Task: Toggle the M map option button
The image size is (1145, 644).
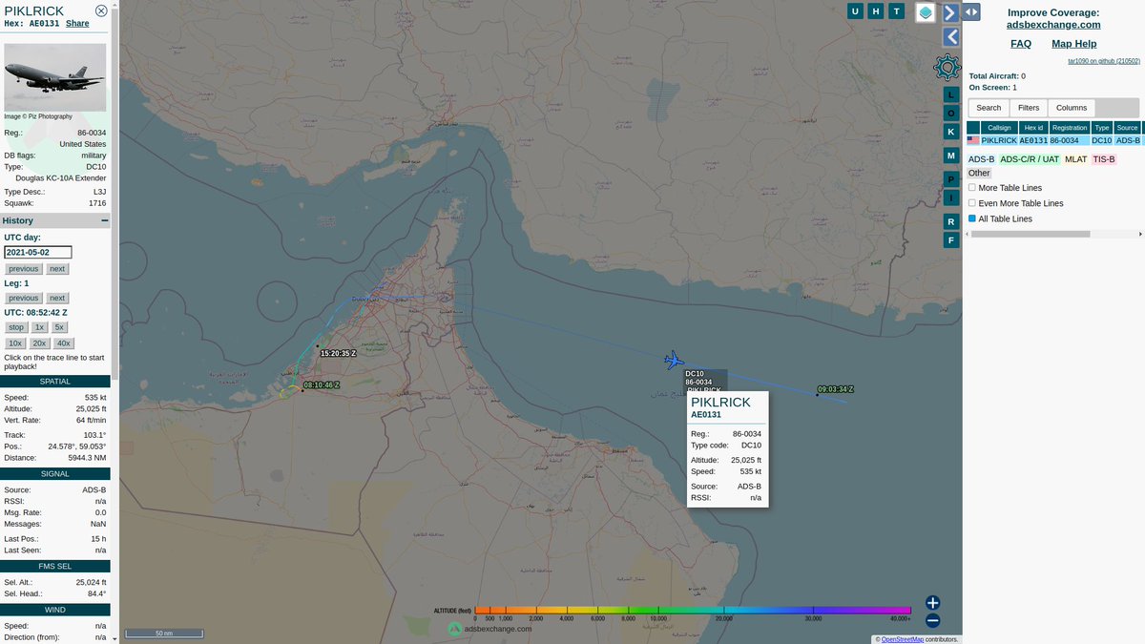Action: point(950,155)
